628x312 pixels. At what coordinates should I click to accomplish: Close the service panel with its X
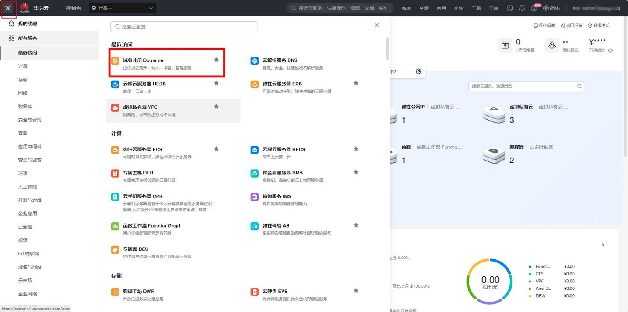377,25
